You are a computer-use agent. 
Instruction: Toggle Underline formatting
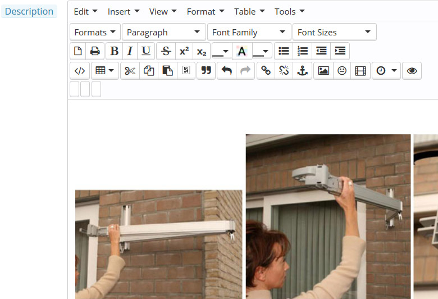tap(146, 51)
